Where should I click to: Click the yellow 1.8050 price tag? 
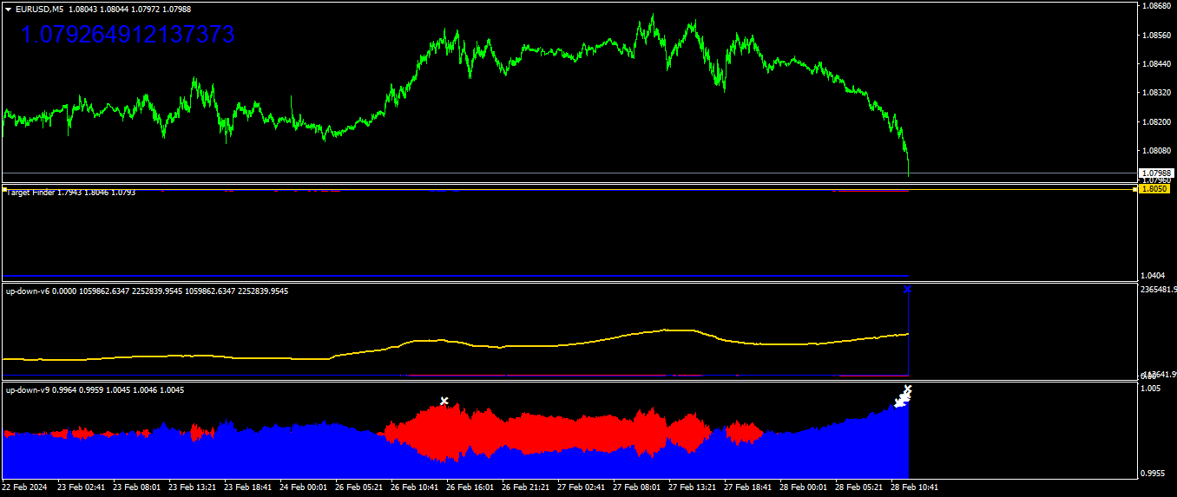tap(1154, 188)
